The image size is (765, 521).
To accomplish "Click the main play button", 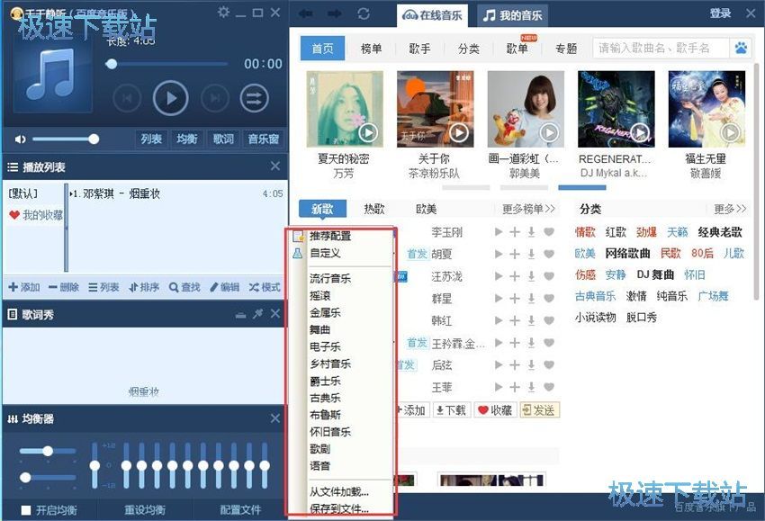I will click(171, 98).
